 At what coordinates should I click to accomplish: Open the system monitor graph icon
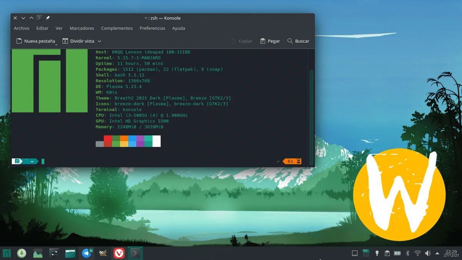coord(38,253)
